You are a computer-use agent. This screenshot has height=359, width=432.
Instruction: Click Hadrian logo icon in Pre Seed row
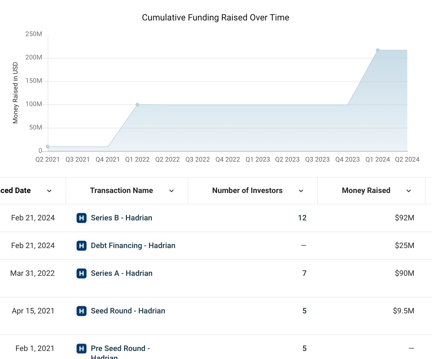(x=82, y=348)
